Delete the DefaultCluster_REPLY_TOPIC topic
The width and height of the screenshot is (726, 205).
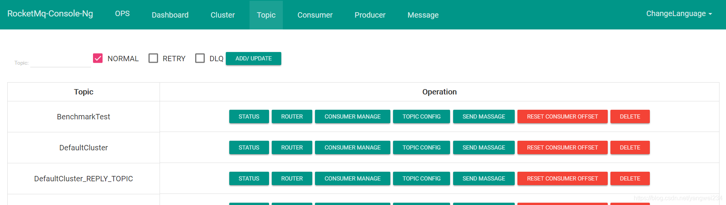pos(630,179)
